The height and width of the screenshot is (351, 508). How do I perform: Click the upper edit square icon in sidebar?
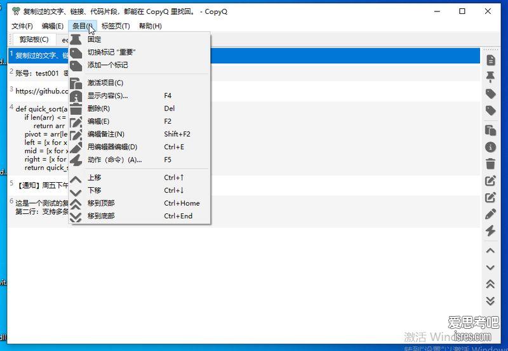click(490, 180)
